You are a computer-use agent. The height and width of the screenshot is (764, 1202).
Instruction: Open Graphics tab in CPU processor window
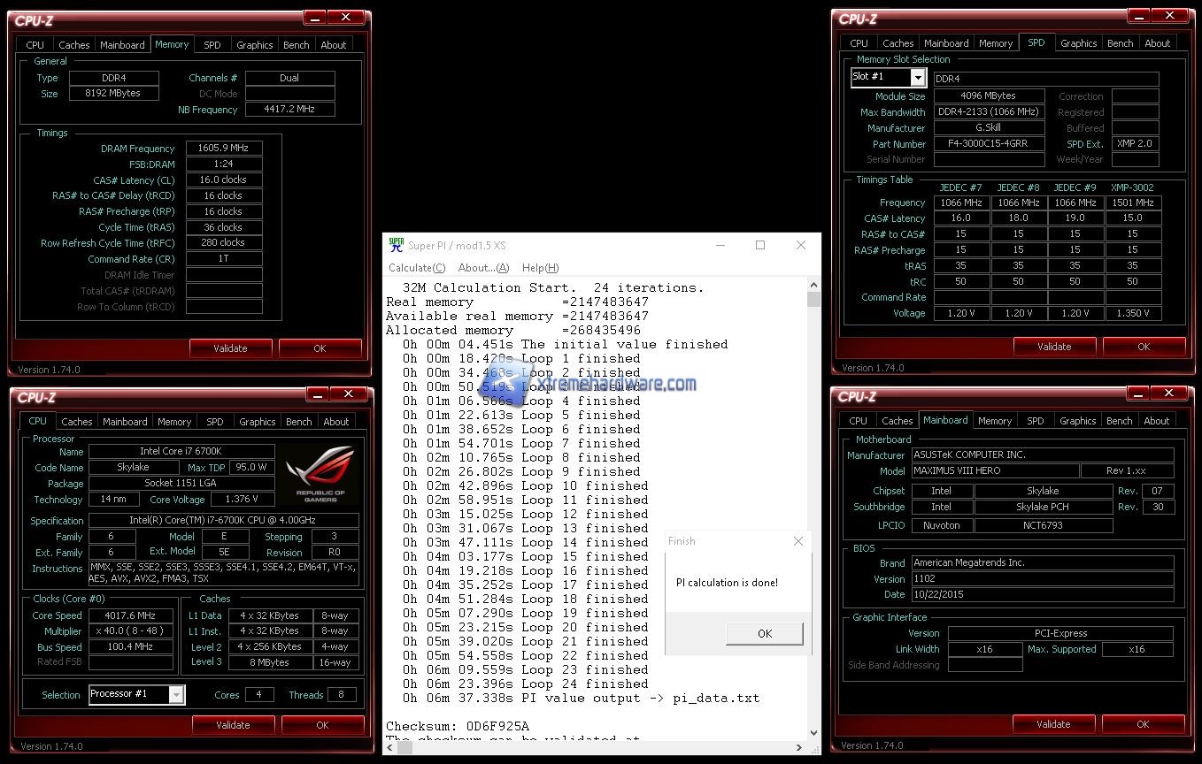click(257, 422)
